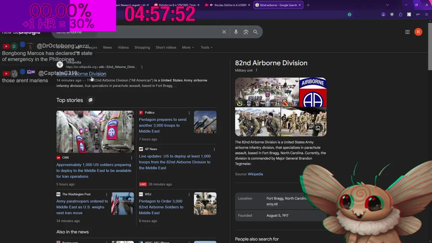Open the Airborne collage image in panel
The image size is (432, 243).
(x=267, y=92)
